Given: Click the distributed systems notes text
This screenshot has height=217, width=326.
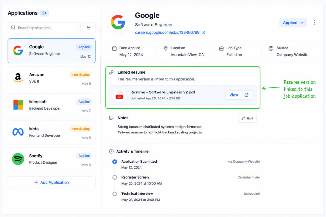Looking at the screenshot, I should tap(160, 127).
